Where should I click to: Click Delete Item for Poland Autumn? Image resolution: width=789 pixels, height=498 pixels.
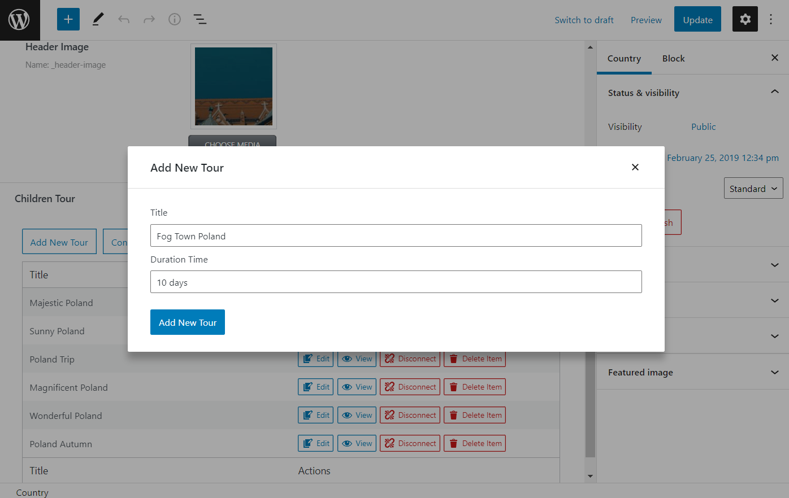tap(475, 443)
